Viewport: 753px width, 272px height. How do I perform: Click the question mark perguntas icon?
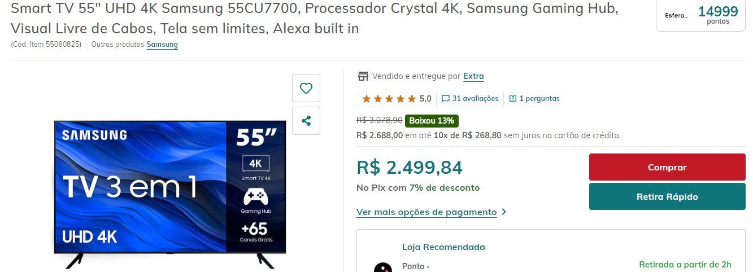coord(513,98)
